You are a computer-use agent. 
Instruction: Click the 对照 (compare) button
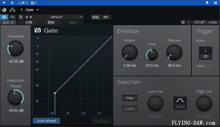pyautogui.click(x=29, y=23)
